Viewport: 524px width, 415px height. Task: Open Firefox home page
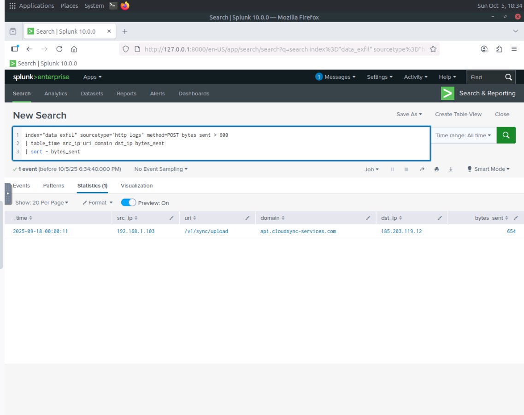[74, 49]
